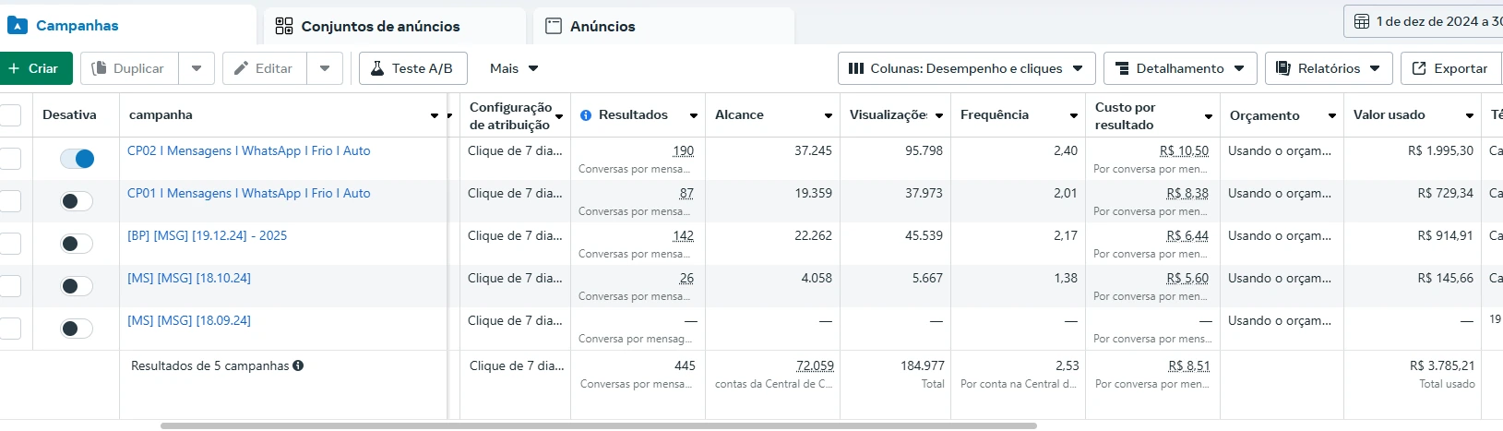Screen dimensions: 1503x431
Task: Click the copy icon on Duplicar
Action: tap(100, 68)
